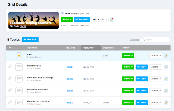
Task: Open Actions dropdown for HyperDocs Exploration
Action: [x=156, y=103]
